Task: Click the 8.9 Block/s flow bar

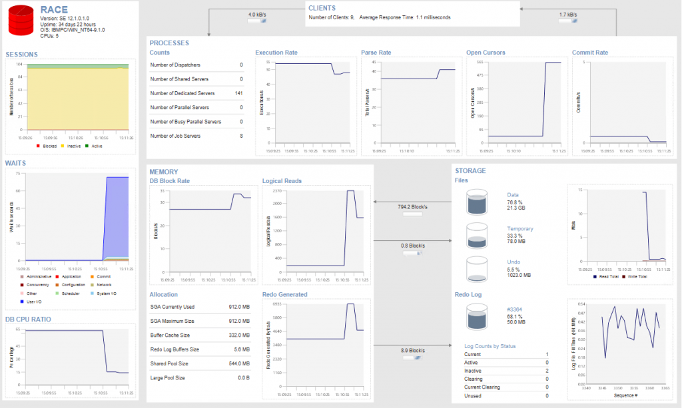Action: click(x=412, y=357)
